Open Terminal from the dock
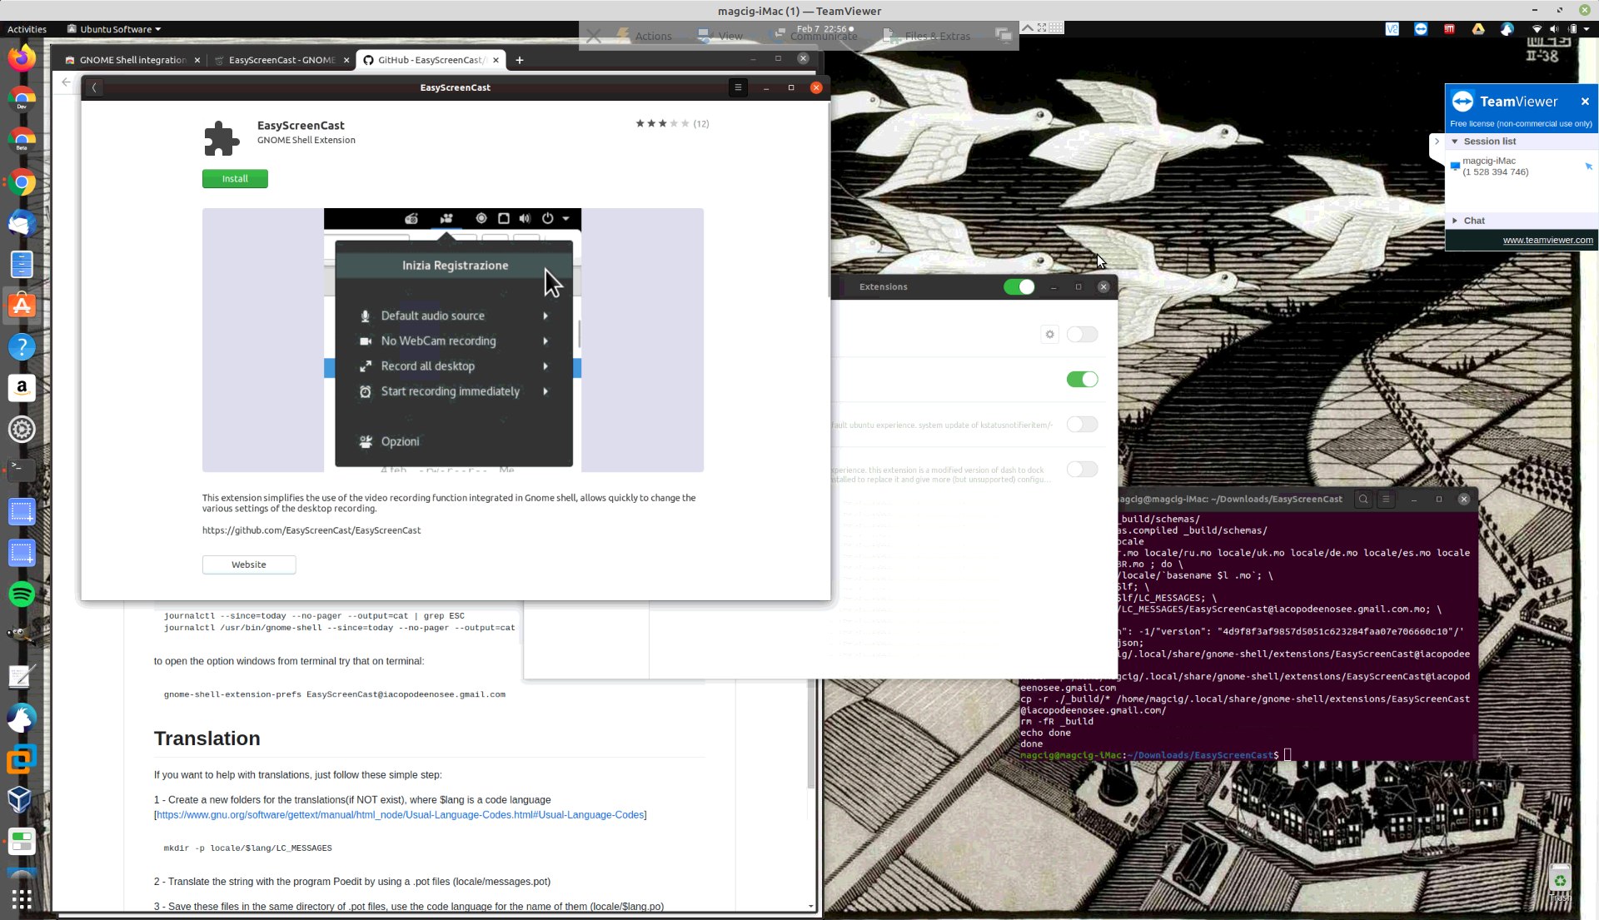This screenshot has height=920, width=1599. coord(22,470)
